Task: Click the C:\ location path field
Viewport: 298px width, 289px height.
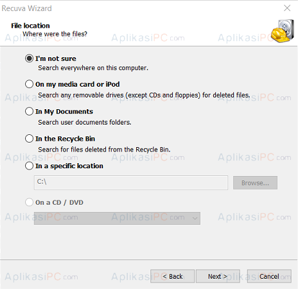Action: pos(131,182)
